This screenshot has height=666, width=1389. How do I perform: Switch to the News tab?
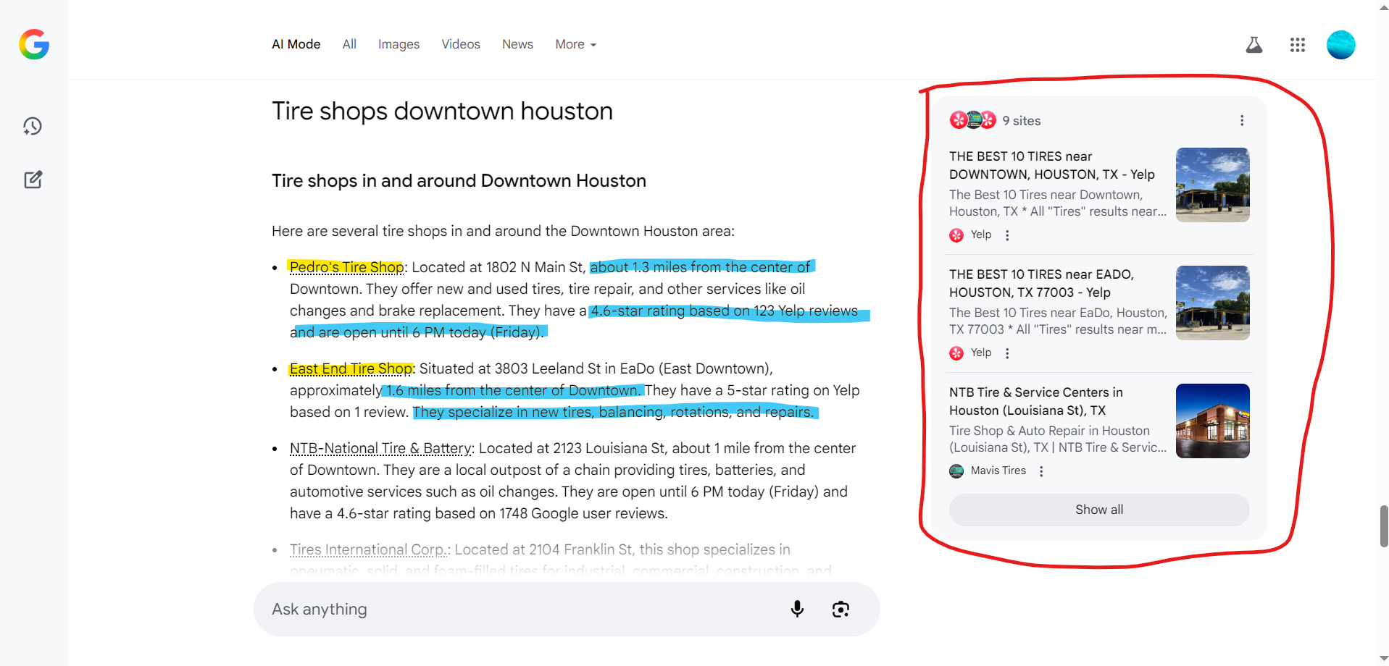517,44
